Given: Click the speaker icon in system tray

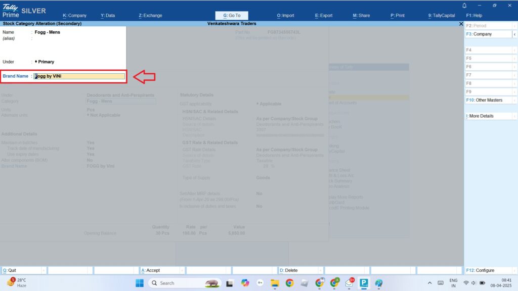Looking at the screenshot, I should (473, 283).
